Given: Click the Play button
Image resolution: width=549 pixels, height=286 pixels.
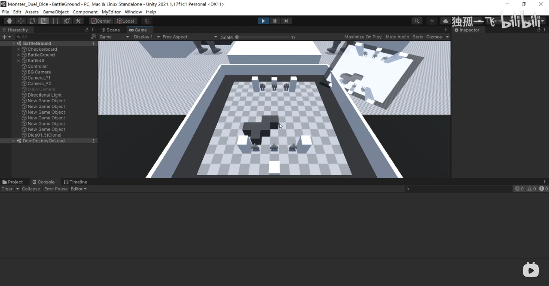Looking at the screenshot, I should (x=263, y=21).
